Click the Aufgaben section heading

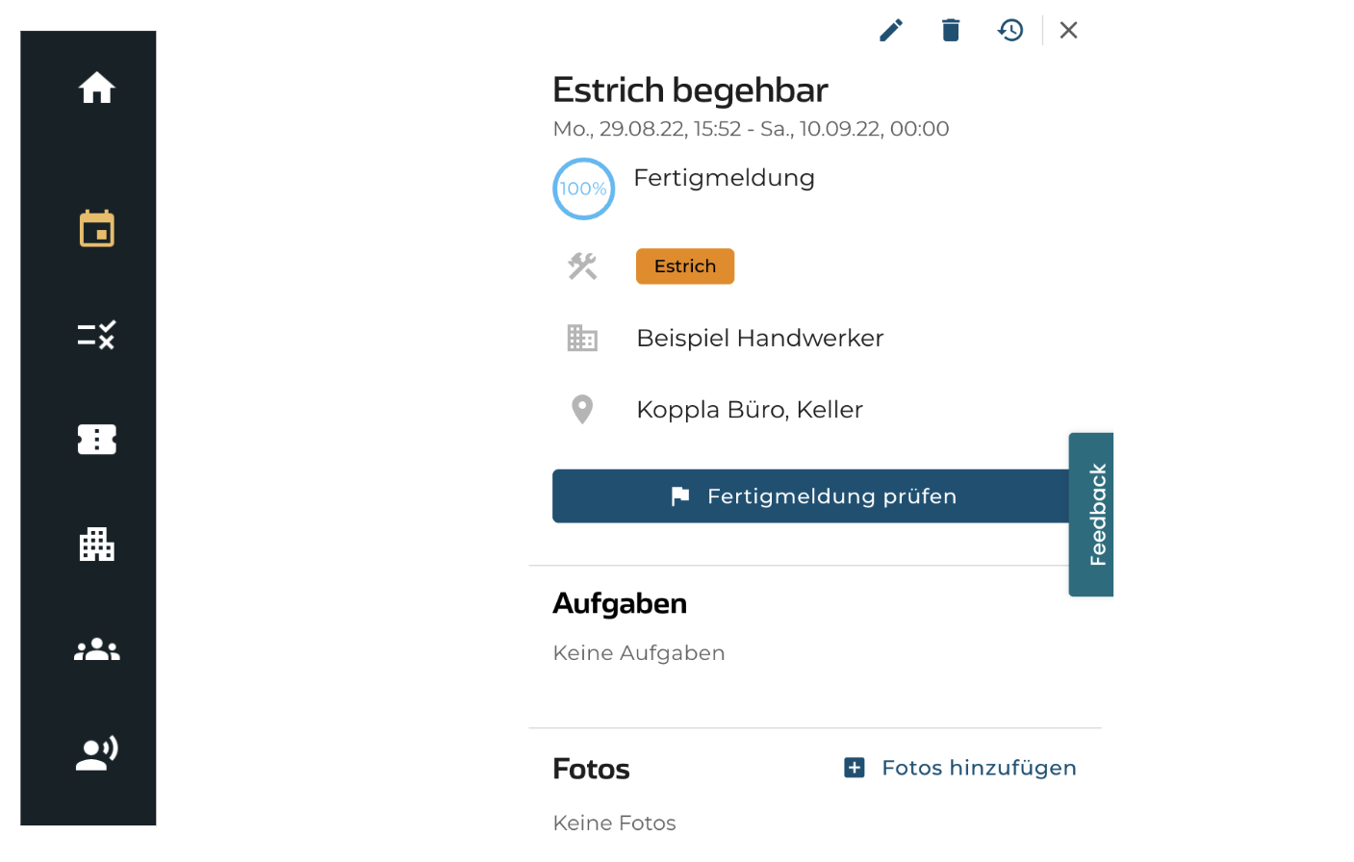pos(620,603)
